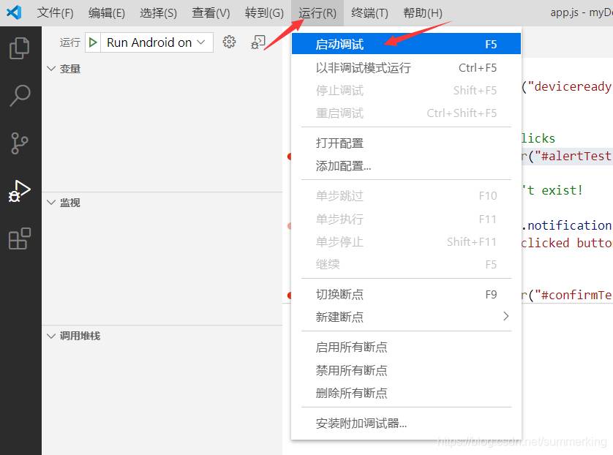Open the 查看(V) menu
Viewport: 613px width, 455px height.
click(x=211, y=13)
